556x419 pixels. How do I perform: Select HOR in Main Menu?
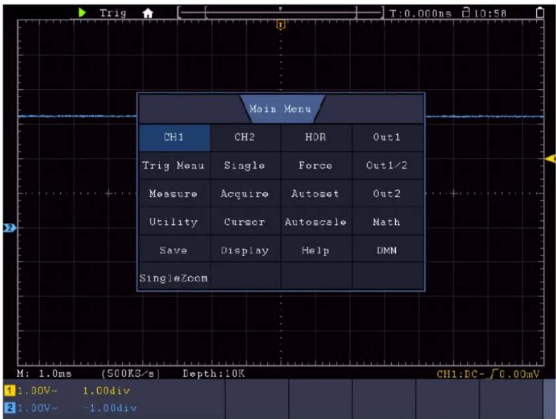click(316, 137)
